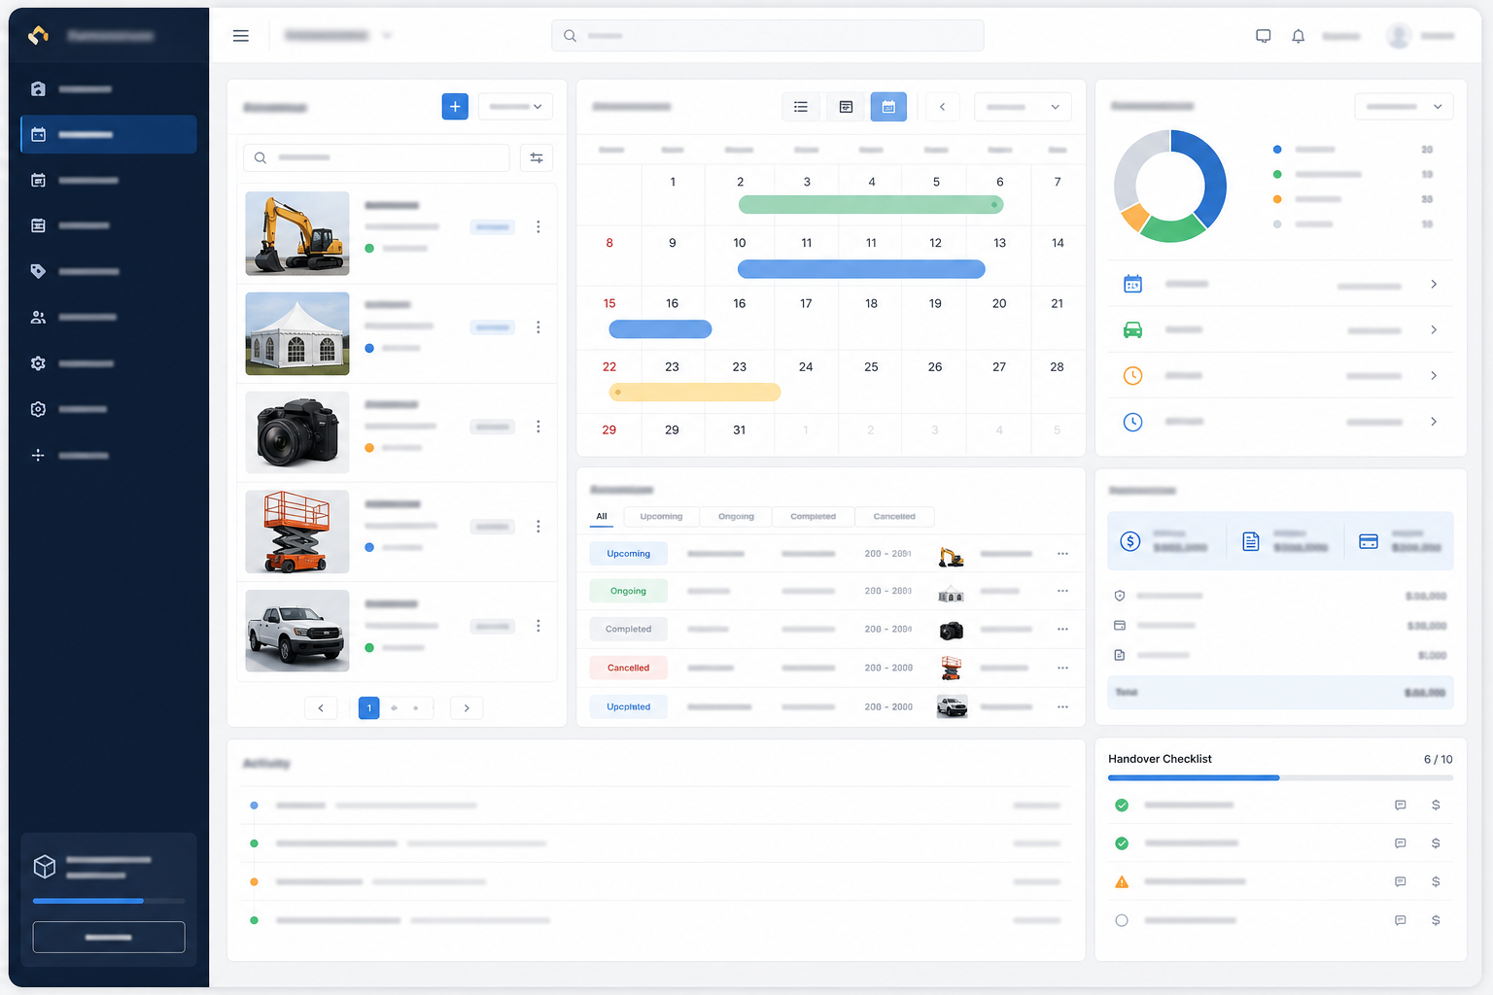Go to next inventory page arrow

pyautogui.click(x=467, y=708)
